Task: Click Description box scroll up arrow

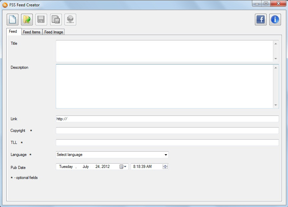Action: (276, 68)
